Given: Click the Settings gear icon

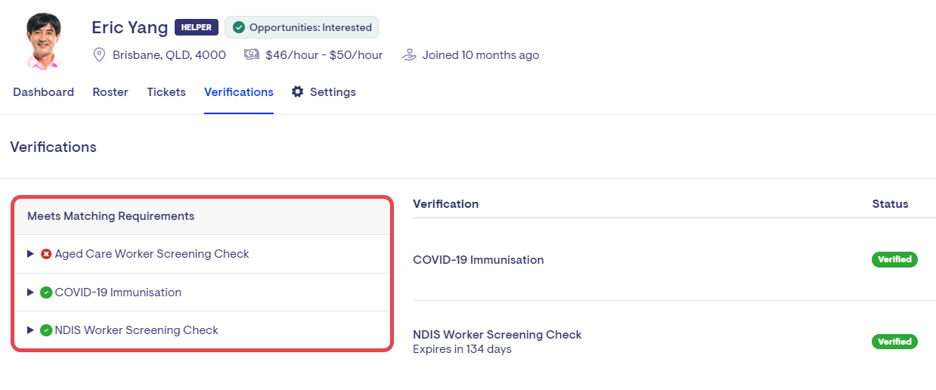Looking at the screenshot, I should coord(298,91).
